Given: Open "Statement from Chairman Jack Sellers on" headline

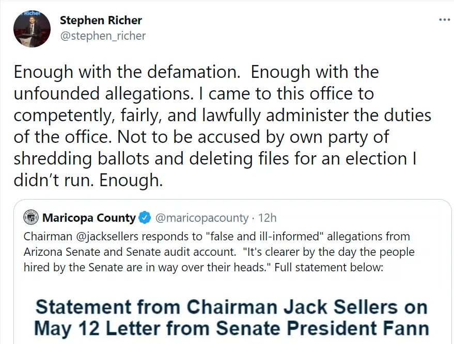Looking at the screenshot, I should tap(231, 307).
